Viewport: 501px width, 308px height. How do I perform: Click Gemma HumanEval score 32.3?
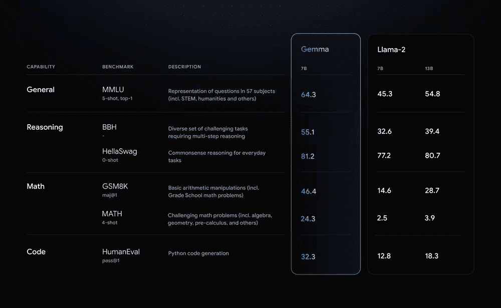point(308,256)
